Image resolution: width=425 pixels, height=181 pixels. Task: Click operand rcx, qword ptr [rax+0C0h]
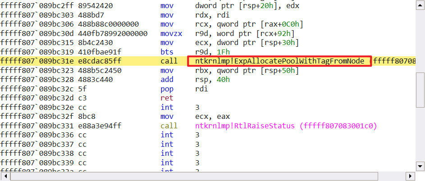point(249,24)
